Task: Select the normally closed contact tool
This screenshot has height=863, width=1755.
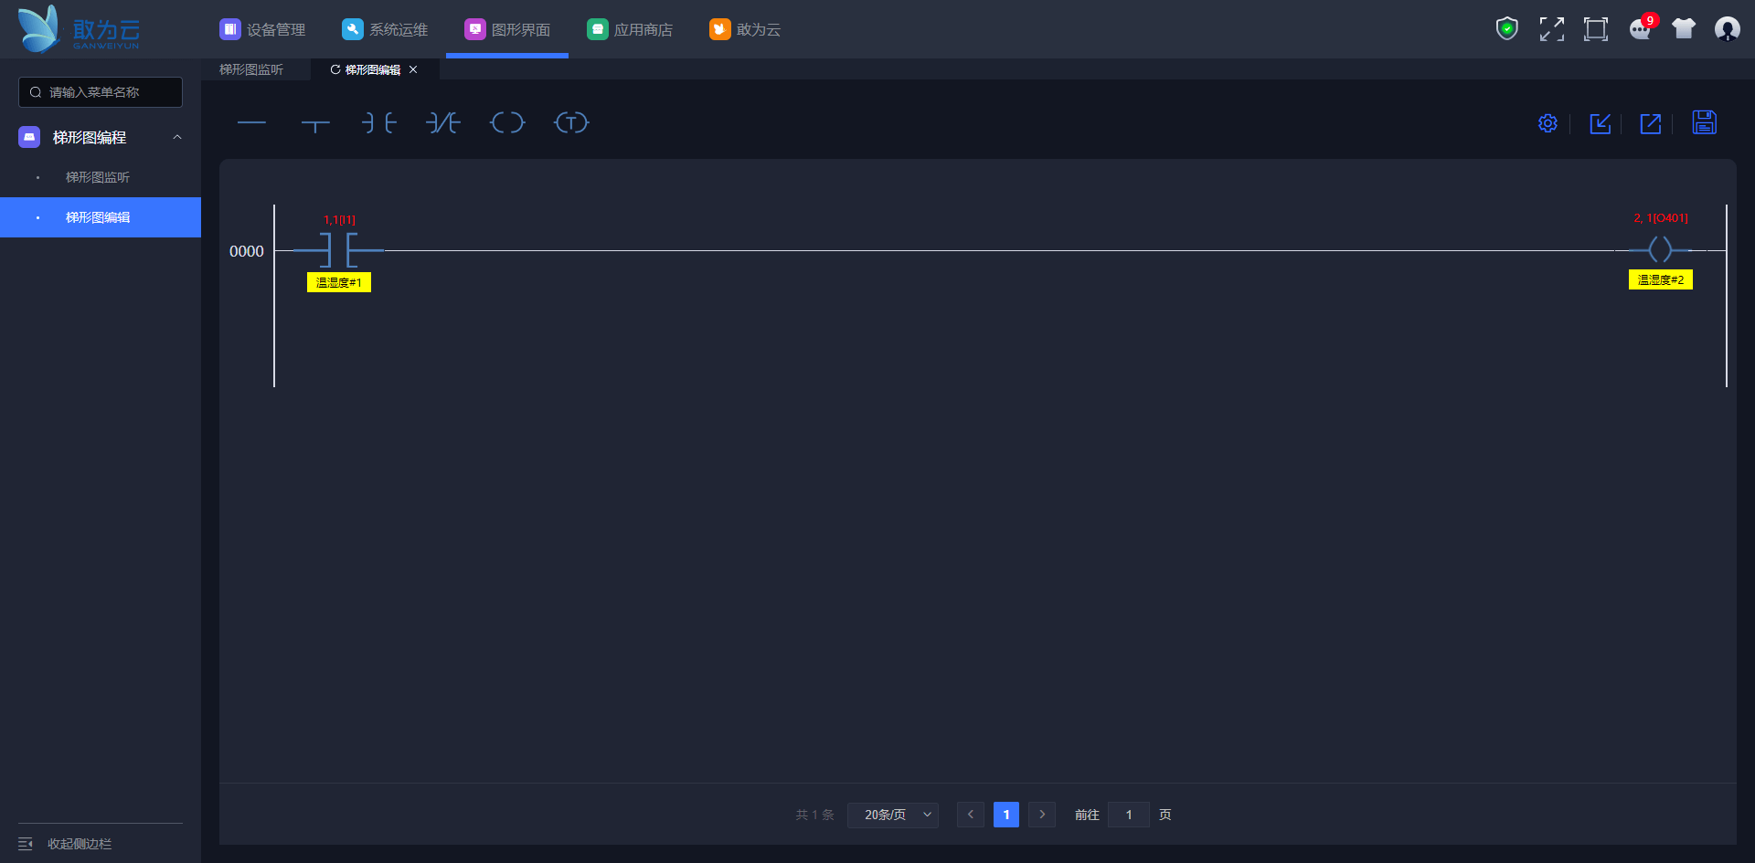Action: click(x=443, y=122)
